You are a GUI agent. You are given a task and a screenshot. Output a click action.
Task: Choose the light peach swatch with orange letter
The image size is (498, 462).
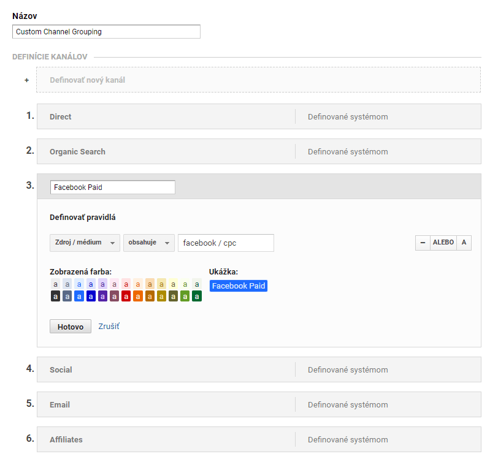tap(138, 284)
